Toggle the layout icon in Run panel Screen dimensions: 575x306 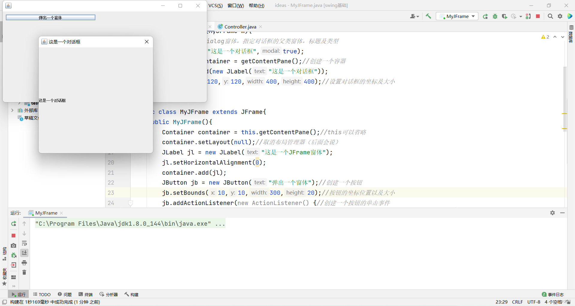[13, 277]
